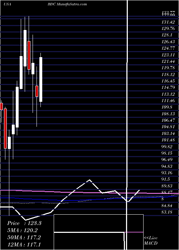Click the price axis label 83.18
This screenshot has width=179, height=250.
[167, 212]
